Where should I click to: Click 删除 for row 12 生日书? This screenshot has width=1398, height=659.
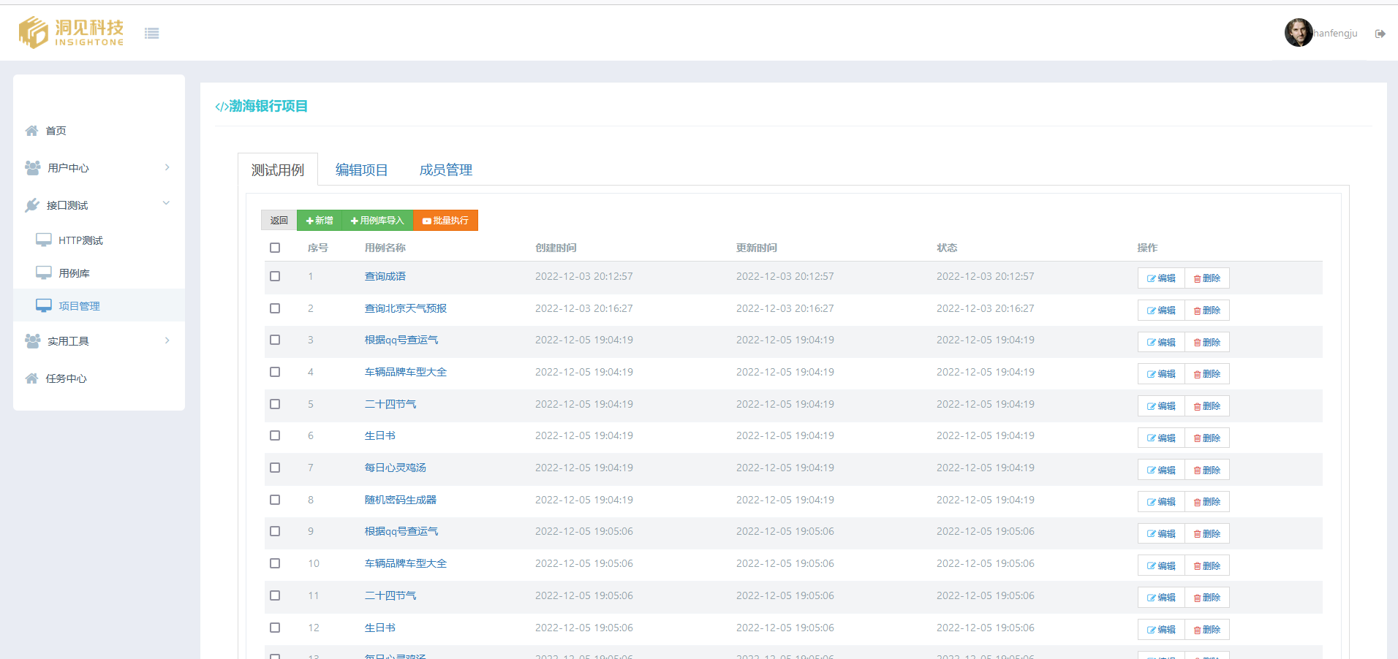[x=1207, y=630]
